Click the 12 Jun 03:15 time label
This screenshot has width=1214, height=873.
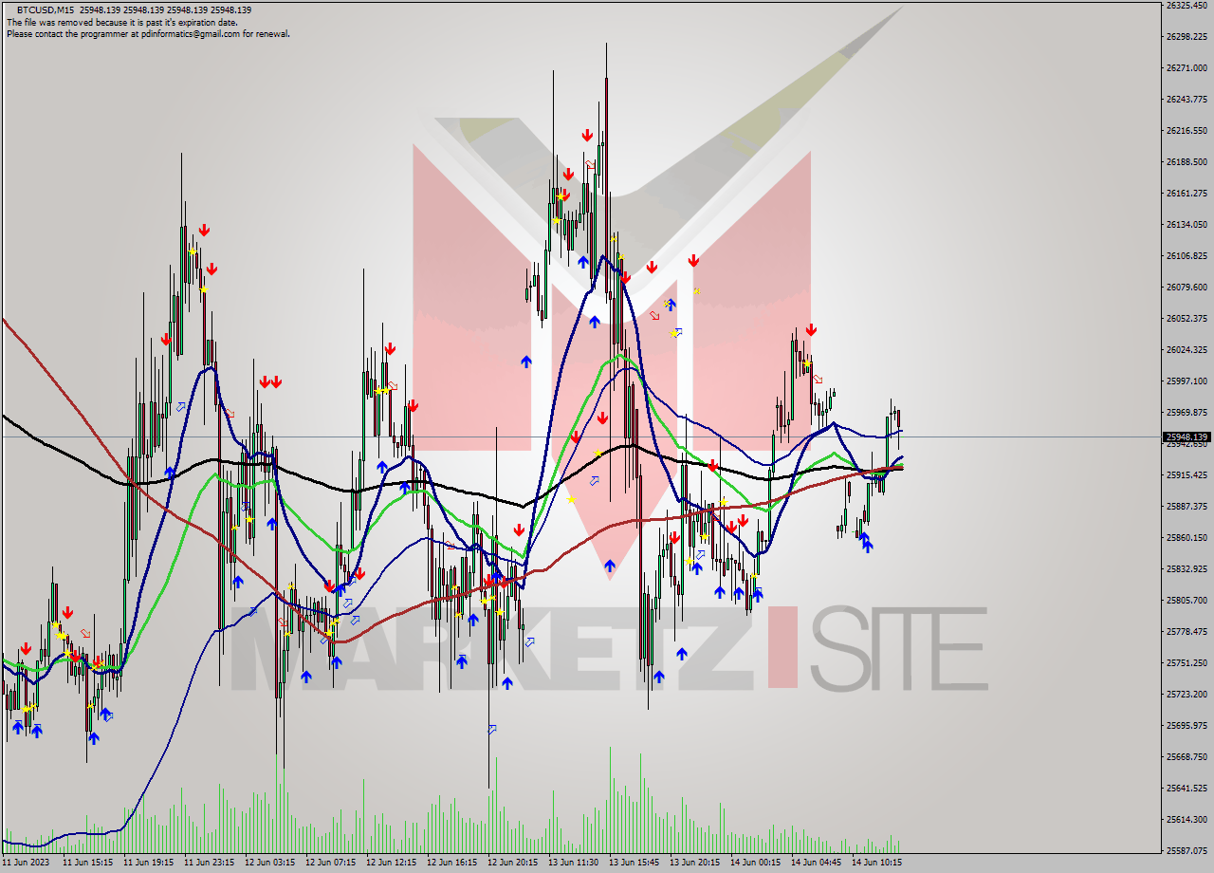269,864
